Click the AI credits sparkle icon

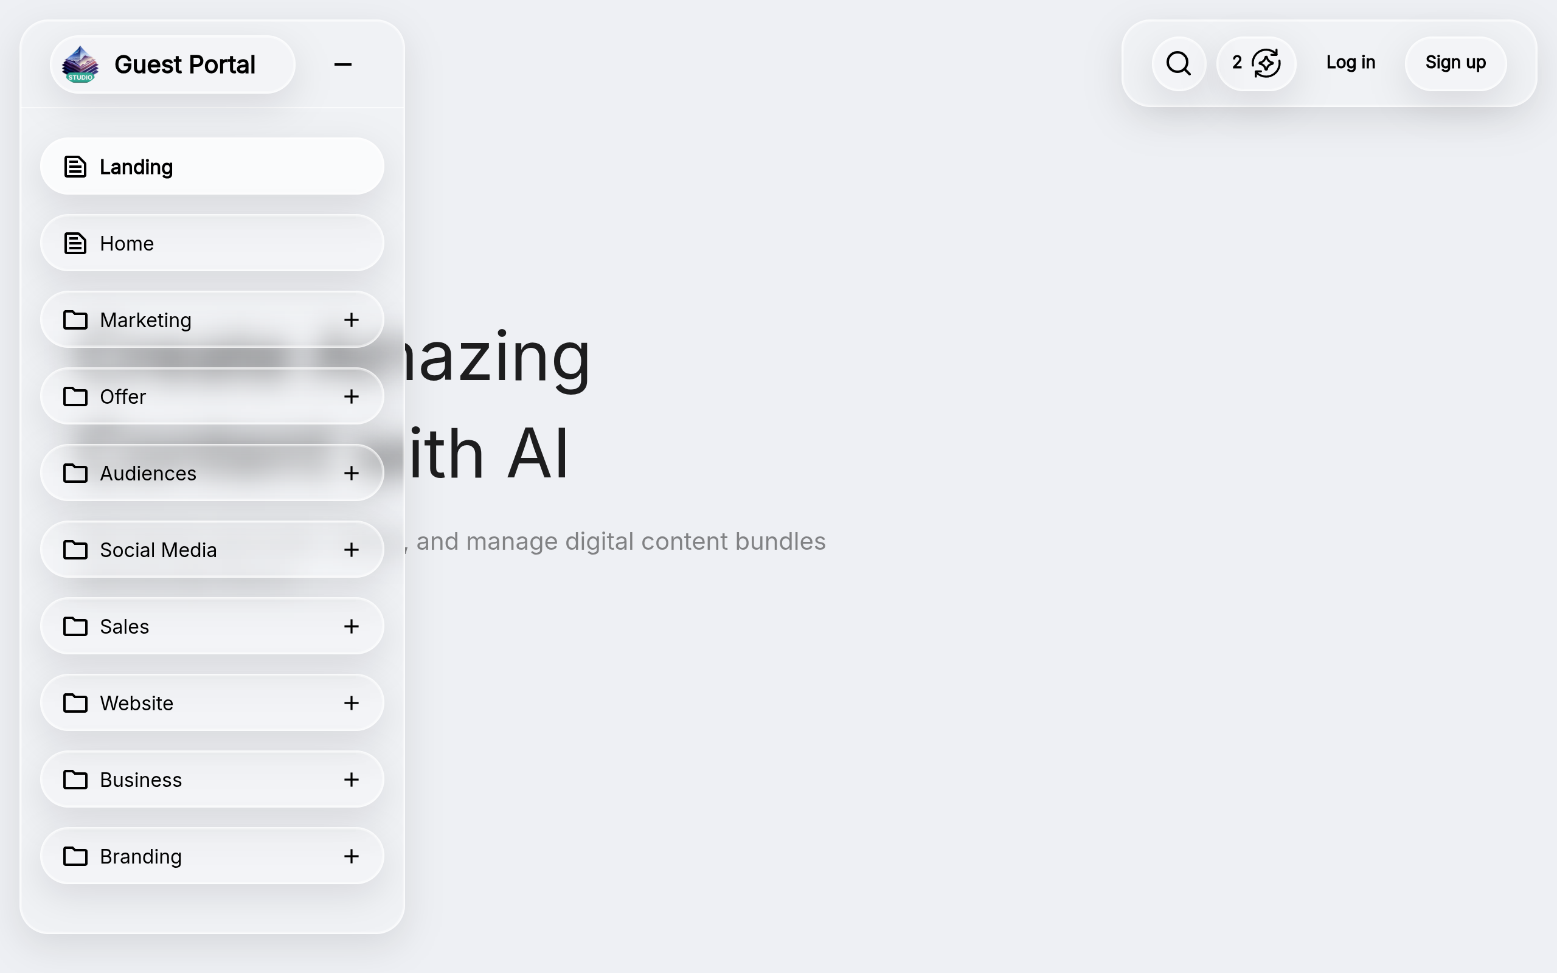point(1266,63)
